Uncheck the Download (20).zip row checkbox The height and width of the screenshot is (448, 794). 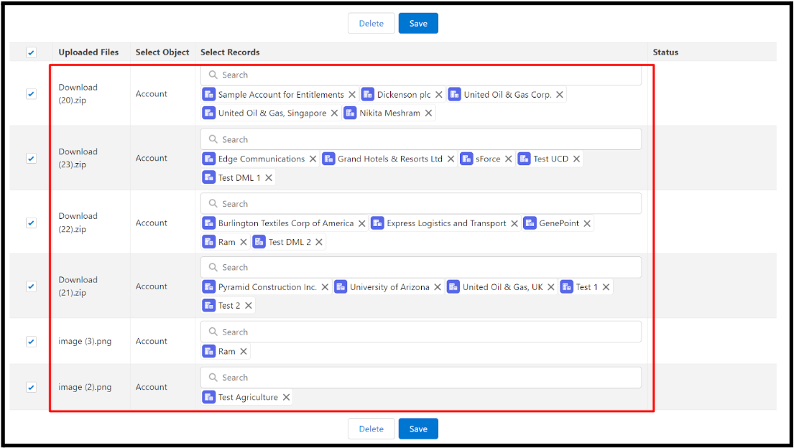click(32, 93)
